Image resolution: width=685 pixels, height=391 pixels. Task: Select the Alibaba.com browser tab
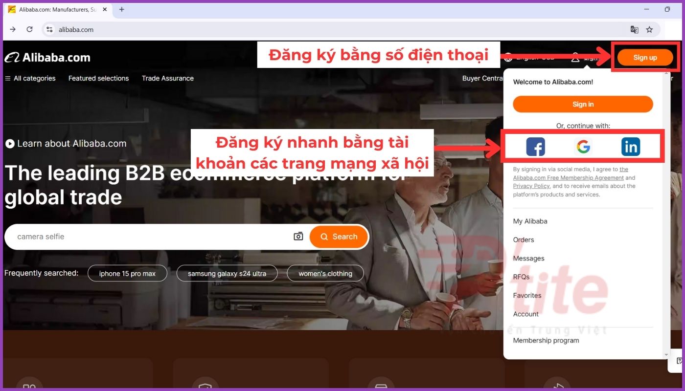58,9
